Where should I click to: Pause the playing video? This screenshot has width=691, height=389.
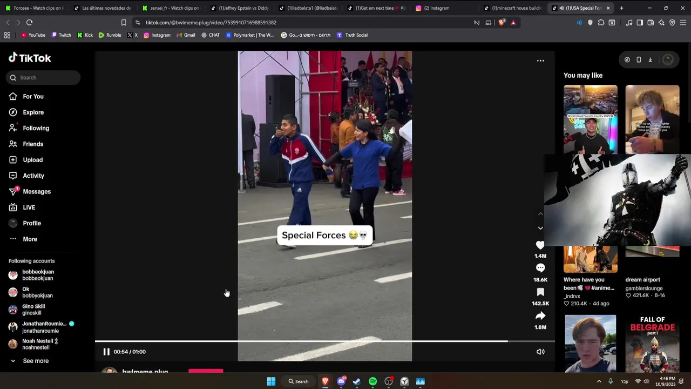click(106, 352)
